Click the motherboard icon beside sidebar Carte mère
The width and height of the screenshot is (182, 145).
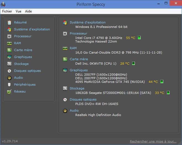pyautogui.click(x=9, y=50)
